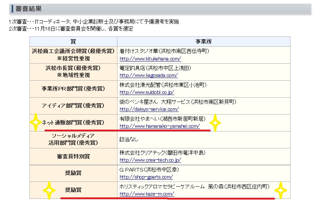The height and width of the screenshot is (204, 317).
Task: Open the http://daisyo-service.com/ link
Action: [x=149, y=109]
